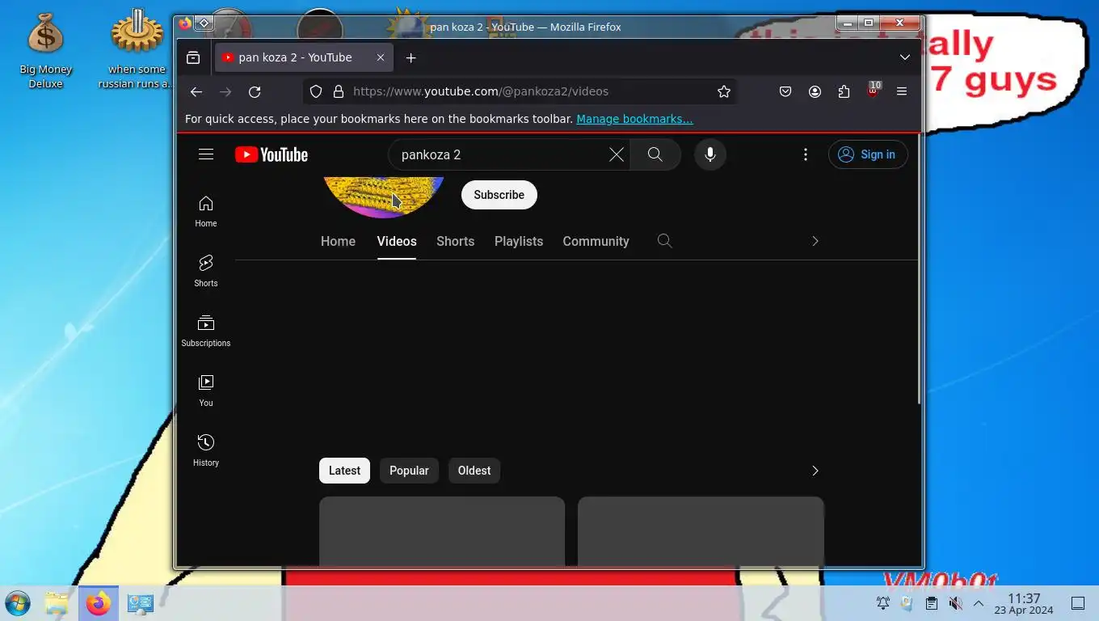Open file manager from taskbar
Viewport: 1099px width, 621px height.
57,603
